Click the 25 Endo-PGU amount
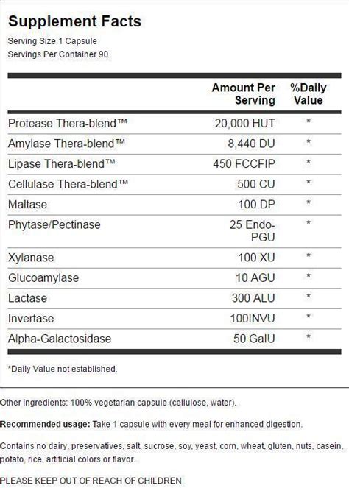The width and height of the screenshot is (349, 488). pyautogui.click(x=253, y=231)
